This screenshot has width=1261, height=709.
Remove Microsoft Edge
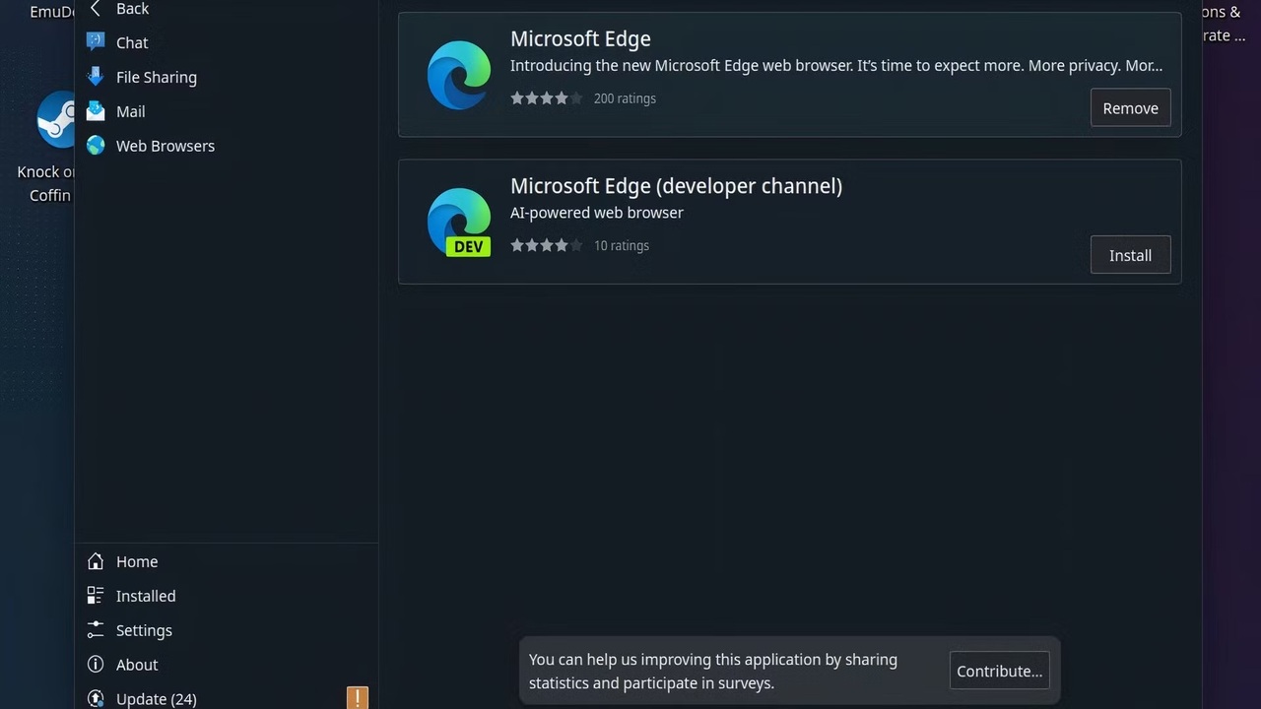point(1130,108)
